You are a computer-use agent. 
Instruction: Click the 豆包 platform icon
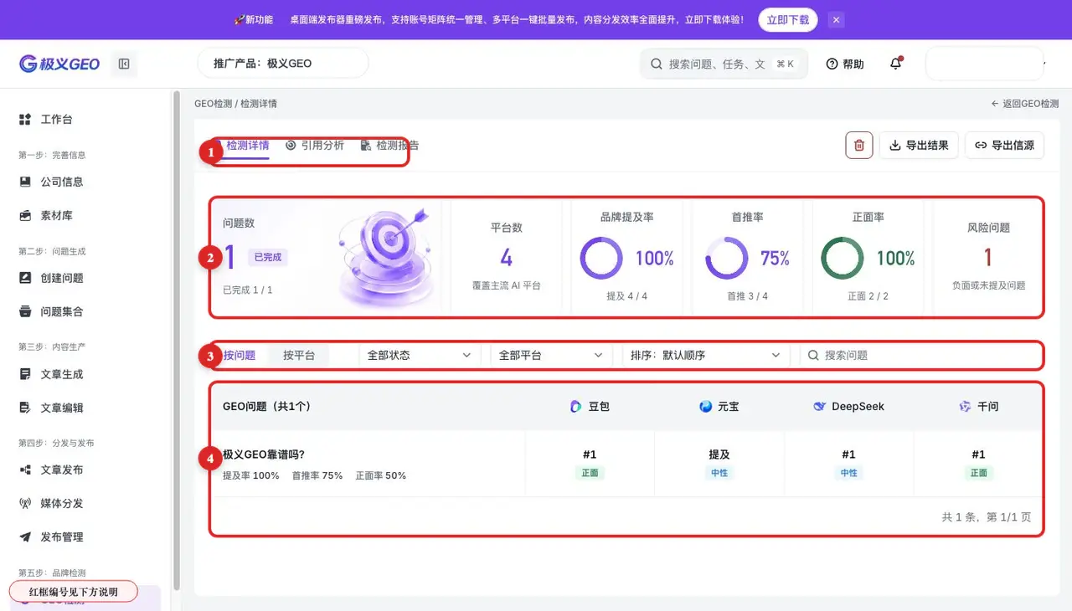click(576, 406)
